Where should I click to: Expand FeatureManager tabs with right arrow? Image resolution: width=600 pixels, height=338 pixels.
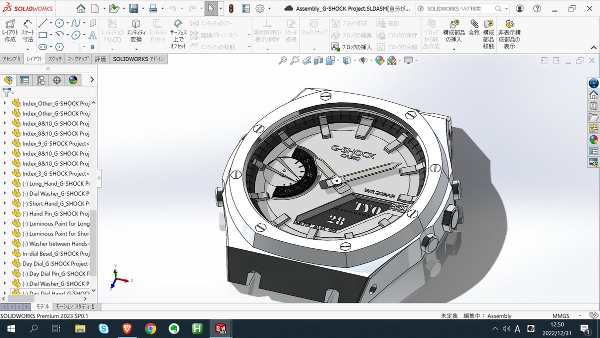point(92,80)
